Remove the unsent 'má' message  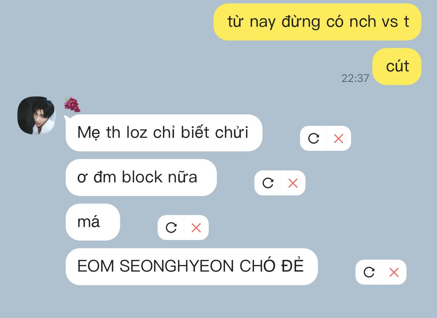tap(196, 227)
